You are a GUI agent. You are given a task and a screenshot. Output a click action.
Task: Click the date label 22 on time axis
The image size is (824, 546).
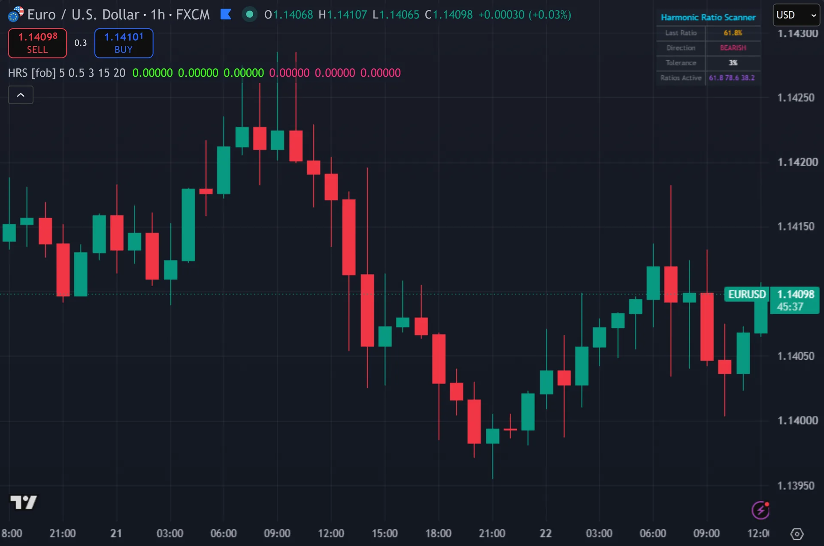click(545, 534)
